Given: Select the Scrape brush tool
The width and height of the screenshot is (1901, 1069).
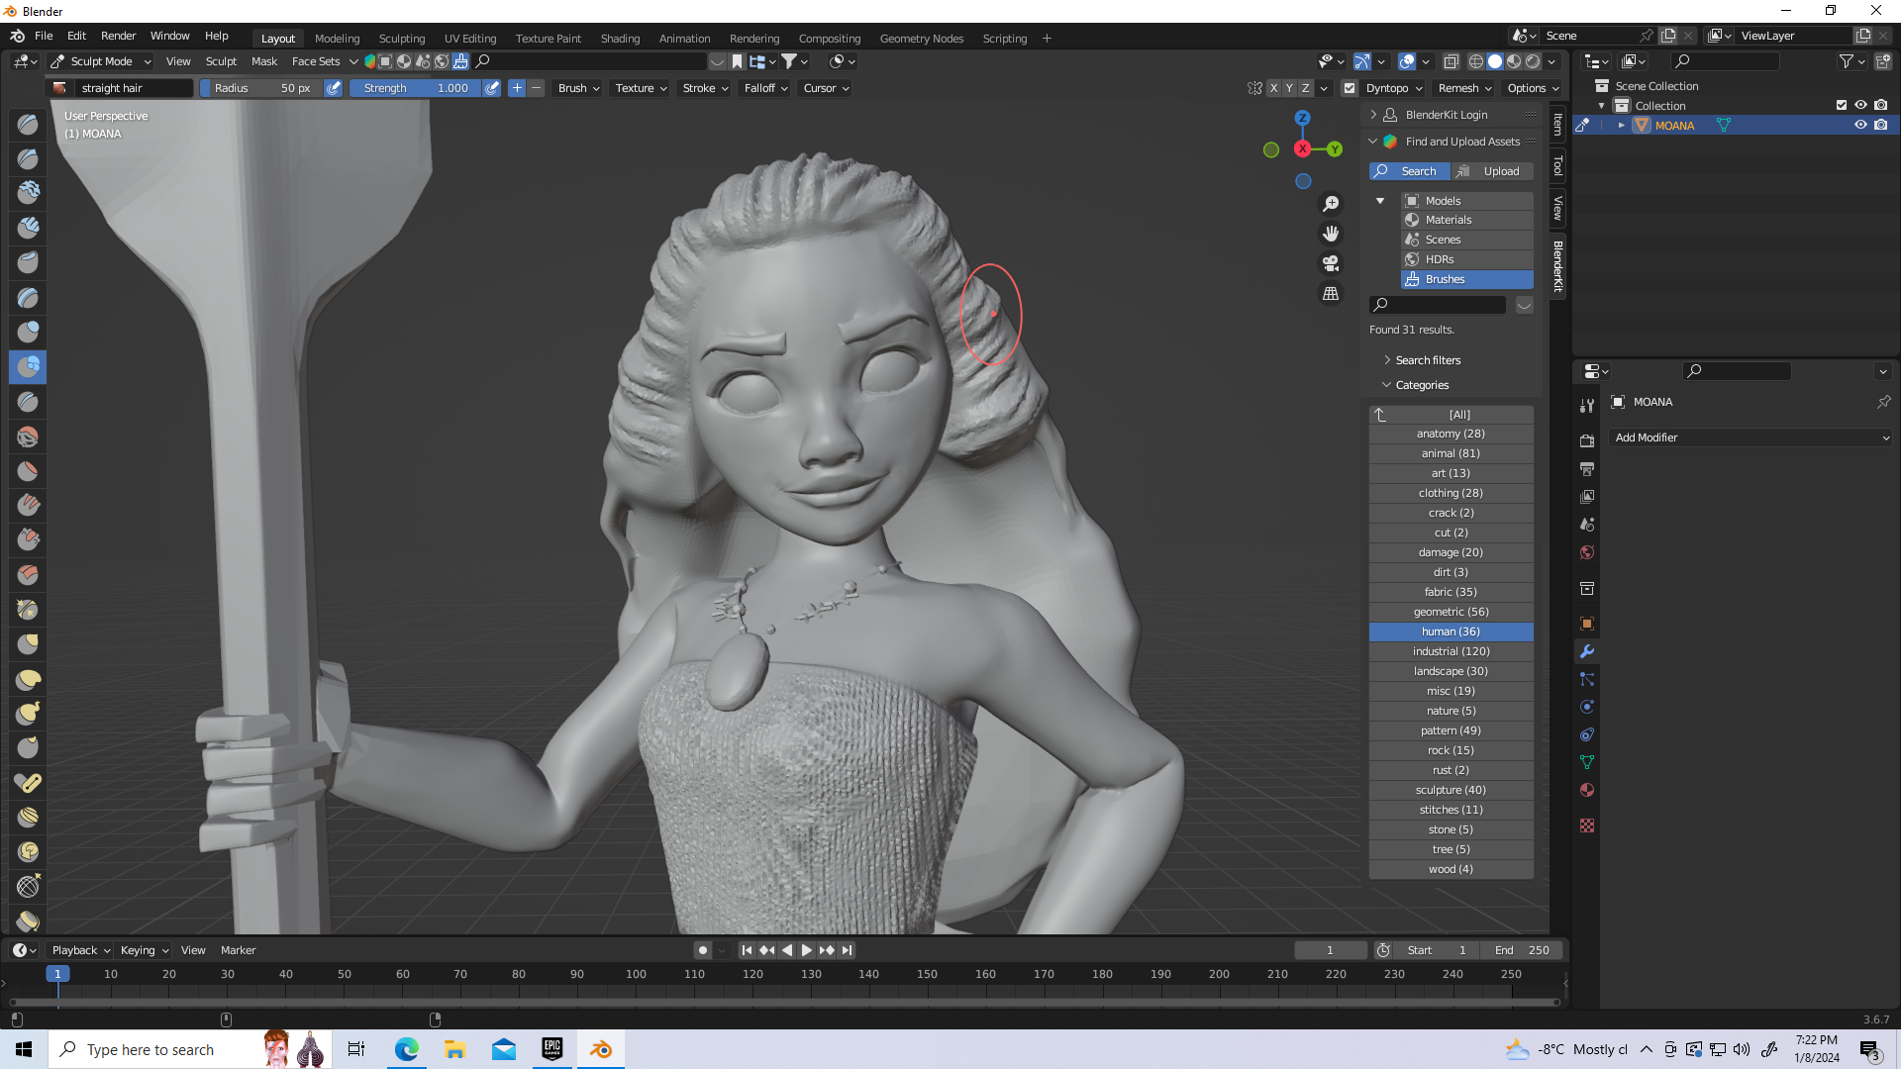Looking at the screenshot, I should (x=28, y=539).
